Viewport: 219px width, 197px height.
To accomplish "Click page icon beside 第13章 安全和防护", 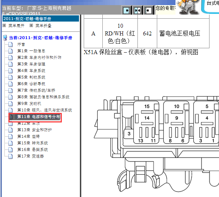I will (11, 130).
